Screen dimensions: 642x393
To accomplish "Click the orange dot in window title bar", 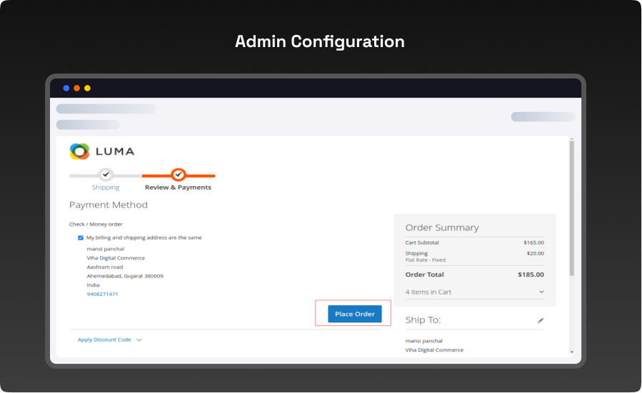I will pos(77,88).
